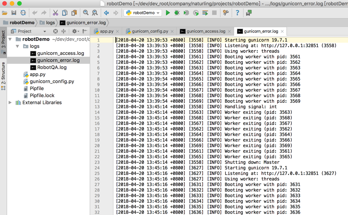Run with Coverage icon
This screenshot has height=215, width=348.
[186, 13]
